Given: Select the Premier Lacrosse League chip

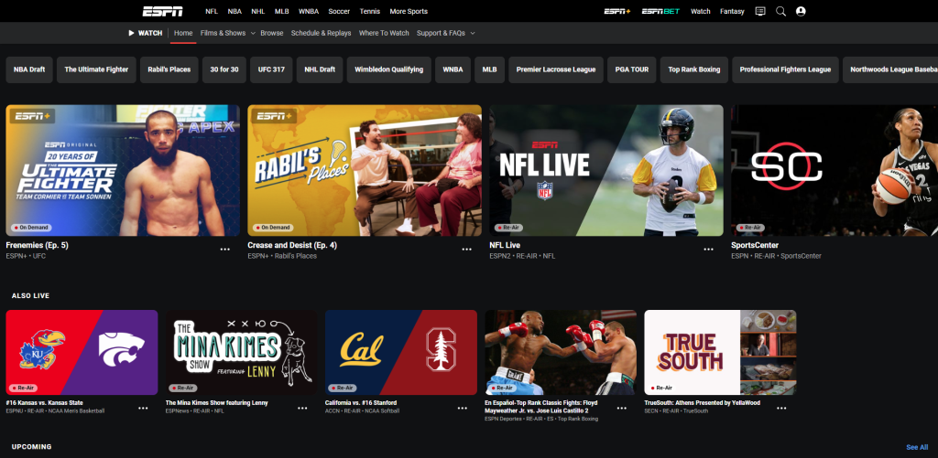Looking at the screenshot, I should (x=556, y=69).
